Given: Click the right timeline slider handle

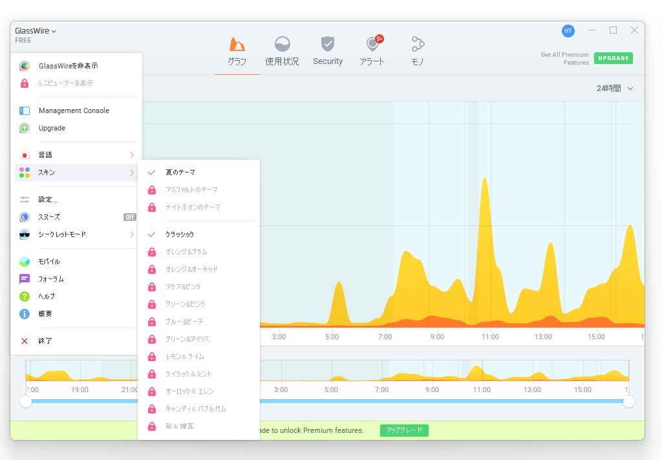Looking at the screenshot, I should pyautogui.click(x=628, y=402).
